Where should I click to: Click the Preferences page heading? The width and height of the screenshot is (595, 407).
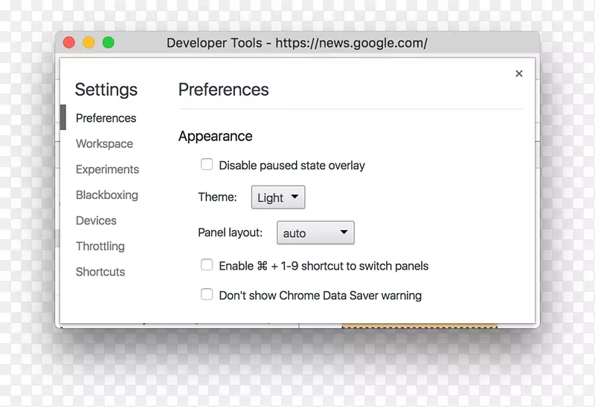pos(224,90)
